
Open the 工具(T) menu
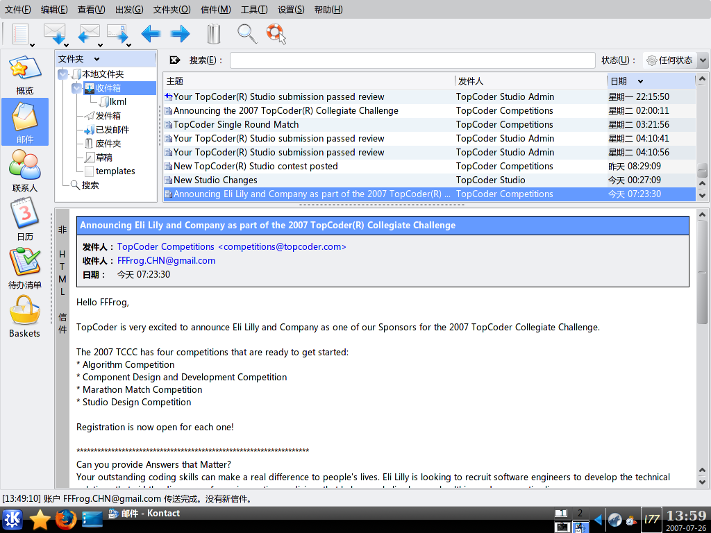click(254, 9)
